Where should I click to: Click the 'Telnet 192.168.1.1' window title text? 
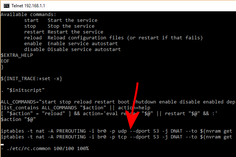pos(28,6)
